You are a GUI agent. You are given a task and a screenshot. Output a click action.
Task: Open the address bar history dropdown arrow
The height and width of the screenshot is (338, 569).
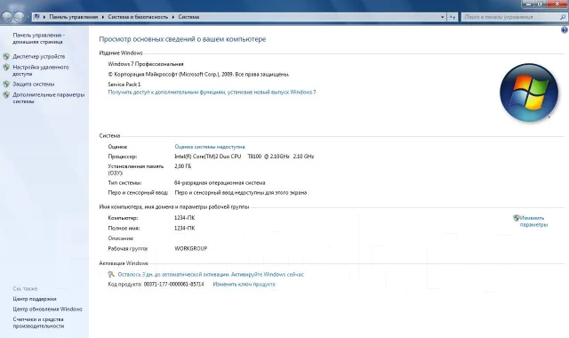click(x=443, y=17)
